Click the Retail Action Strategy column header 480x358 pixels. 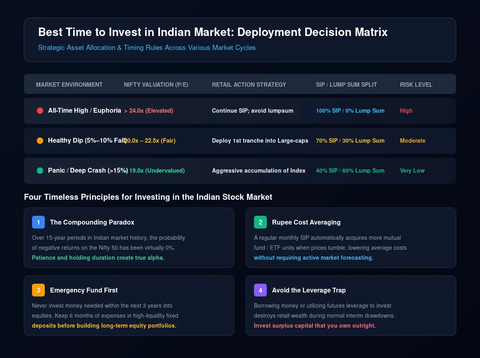pyautogui.click(x=249, y=85)
